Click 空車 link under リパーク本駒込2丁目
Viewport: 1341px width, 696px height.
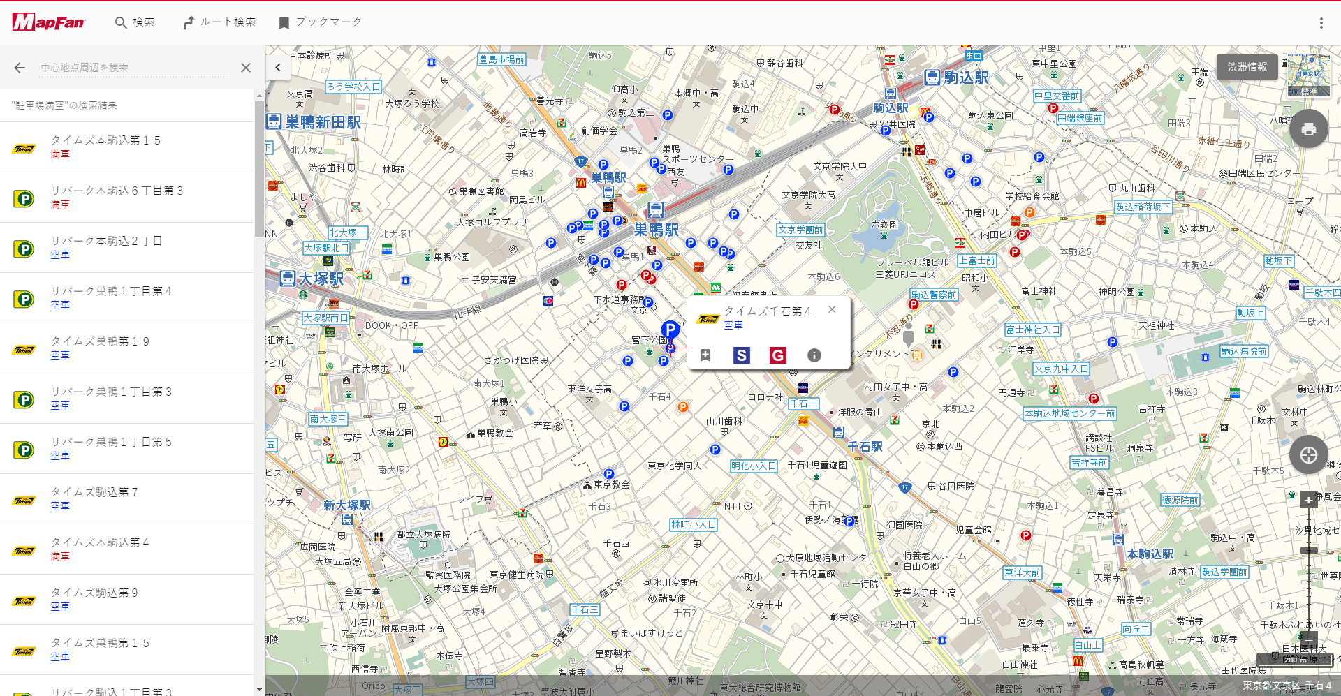60,255
